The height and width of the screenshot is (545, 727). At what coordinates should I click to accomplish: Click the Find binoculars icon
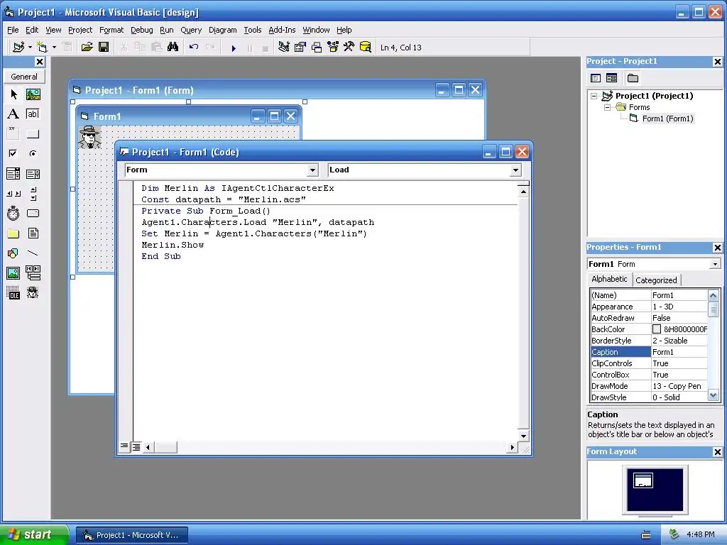click(x=173, y=48)
